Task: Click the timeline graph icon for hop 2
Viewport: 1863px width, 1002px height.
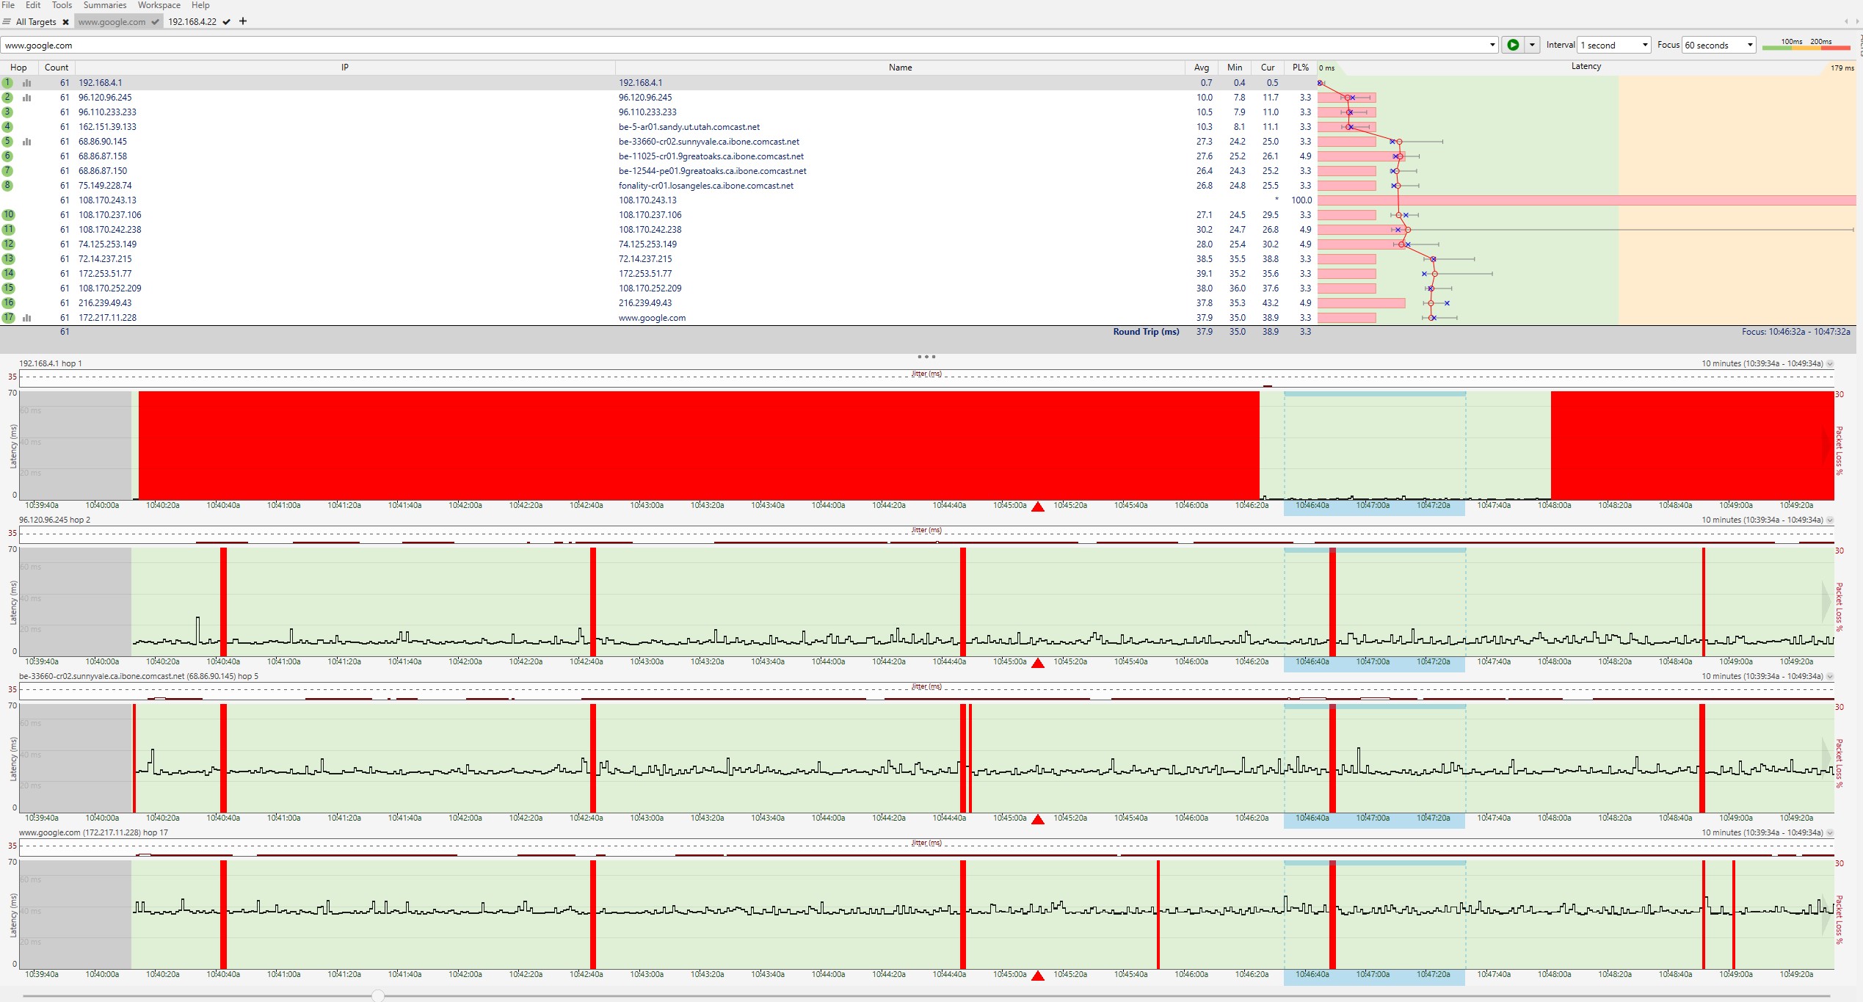Action: pos(27,98)
